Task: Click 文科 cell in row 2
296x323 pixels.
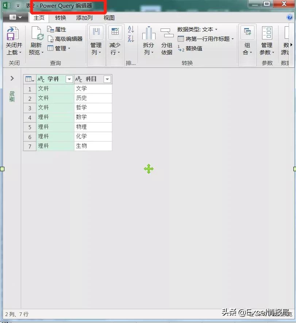Action: pyautogui.click(x=55, y=98)
